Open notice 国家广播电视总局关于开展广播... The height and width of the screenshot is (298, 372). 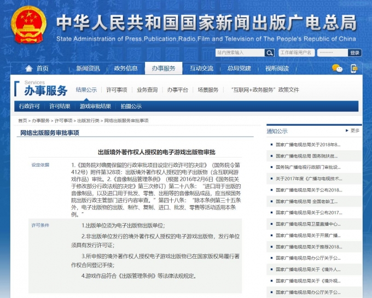click(x=308, y=236)
